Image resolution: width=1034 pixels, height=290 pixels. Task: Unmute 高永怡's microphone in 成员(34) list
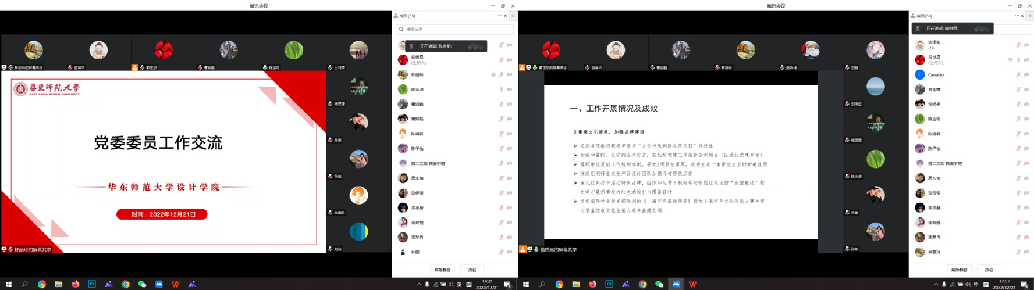[x=1018, y=178]
